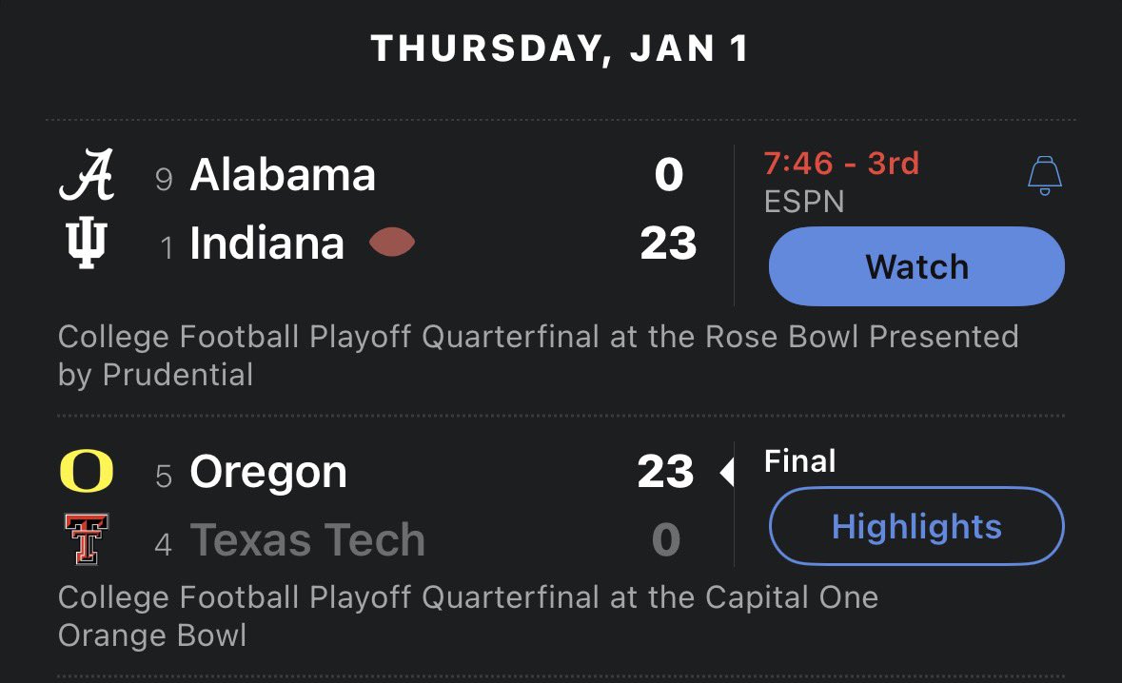Click the Thursday, Jan 1 date header
Image resolution: width=1122 pixels, height=683 pixels.
click(561, 49)
